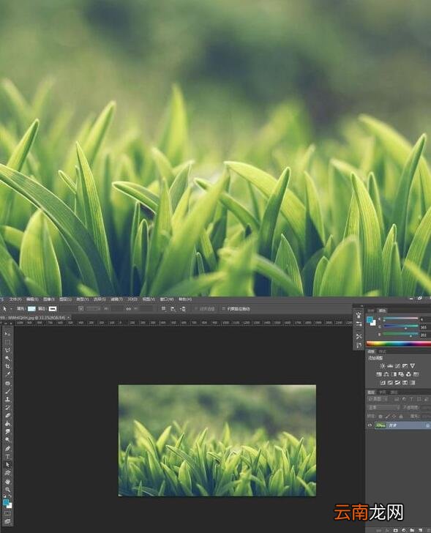Select the Zoom tool in toolbox

point(7,490)
